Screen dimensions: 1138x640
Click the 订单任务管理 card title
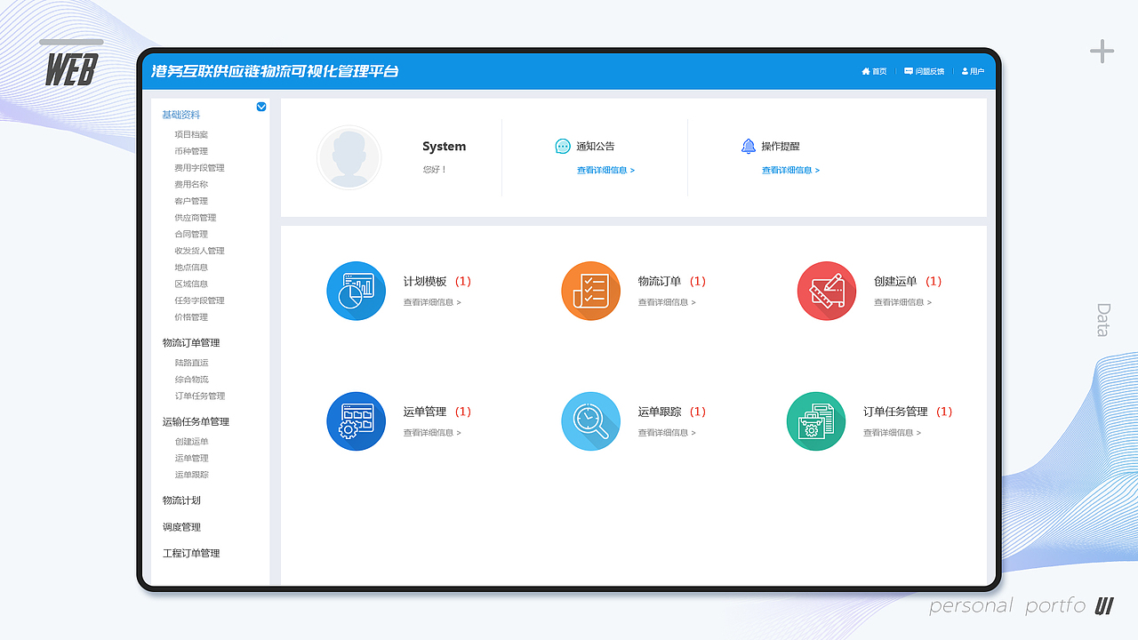pos(895,412)
